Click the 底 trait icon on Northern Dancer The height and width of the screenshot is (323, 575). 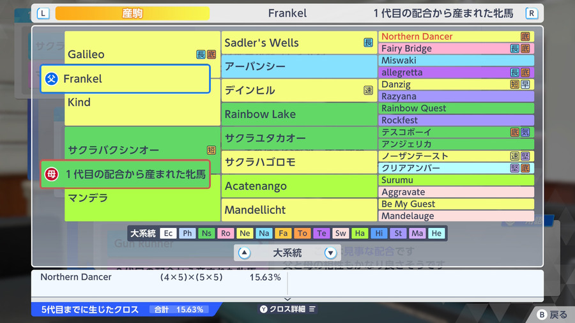click(525, 36)
